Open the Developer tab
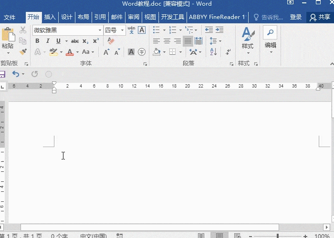This screenshot has height=238, width=334. point(173,17)
